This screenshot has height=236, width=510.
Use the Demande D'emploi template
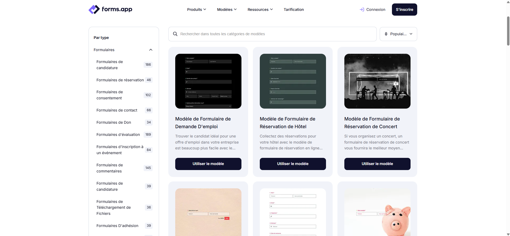(208, 164)
